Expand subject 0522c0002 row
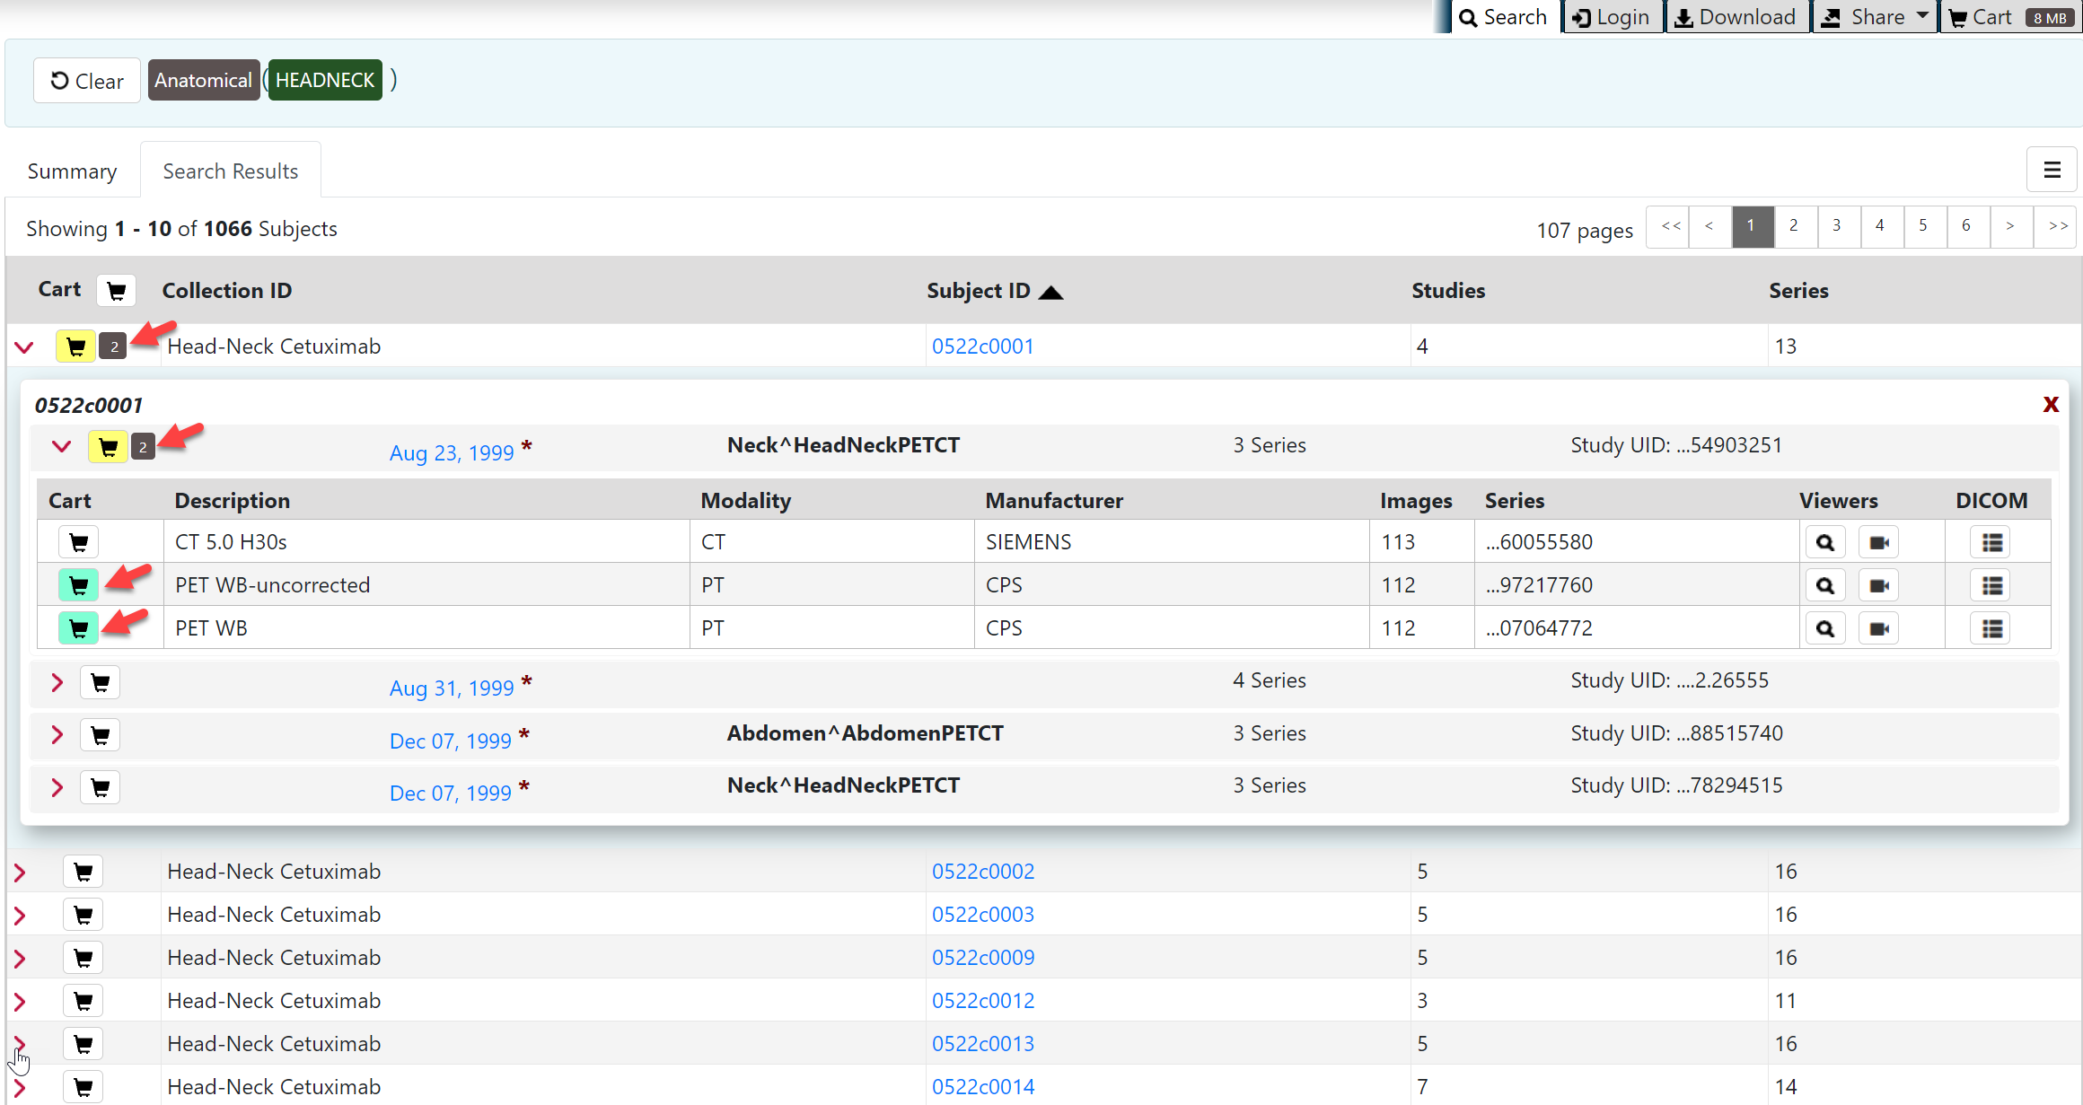 tap(20, 872)
